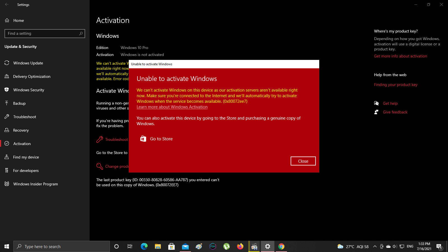Image resolution: width=448 pixels, height=252 pixels.
Task: Launch Microsoft Edge from taskbar
Action: 144,246
